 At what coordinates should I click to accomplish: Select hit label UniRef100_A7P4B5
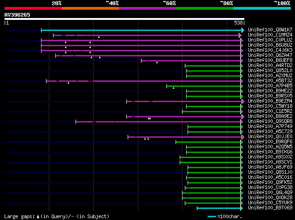[x=270, y=86]
